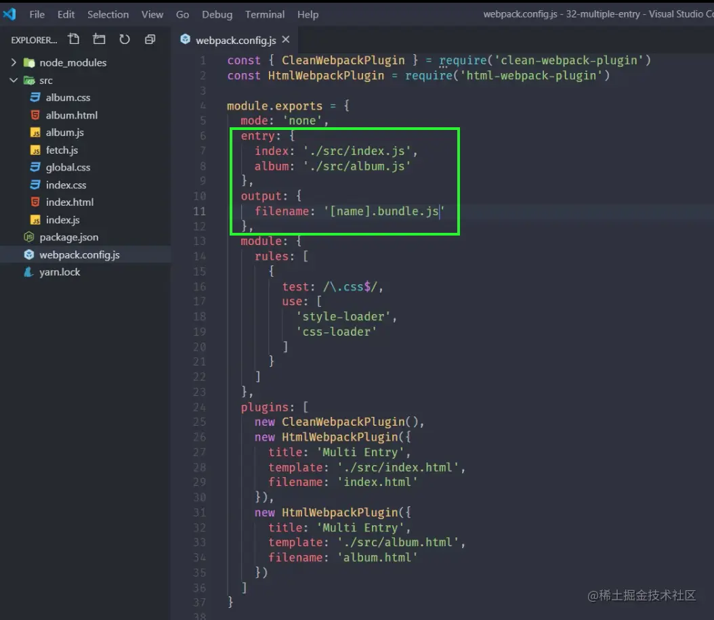The height and width of the screenshot is (620, 714).
Task: Click the Node icon beside package.json
Action: pos(28,237)
